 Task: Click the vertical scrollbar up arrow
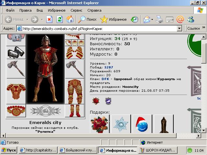[x=203, y=37]
